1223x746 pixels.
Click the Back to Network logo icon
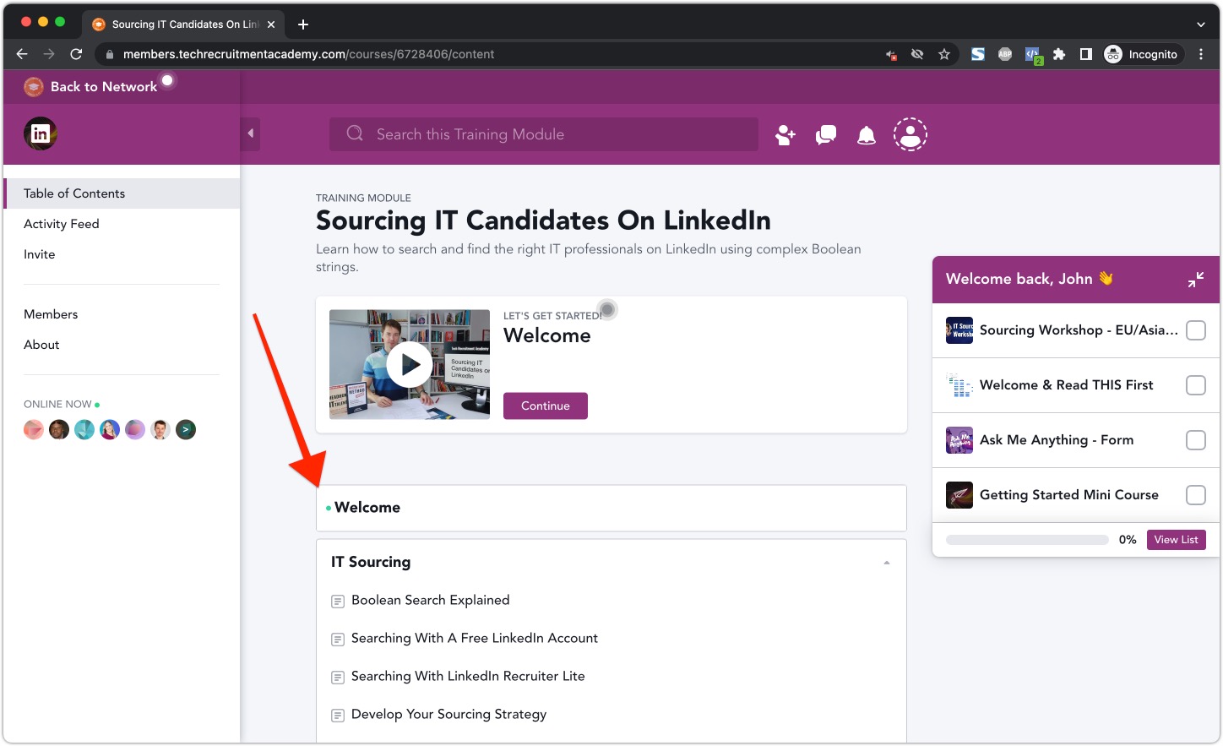[x=34, y=86]
